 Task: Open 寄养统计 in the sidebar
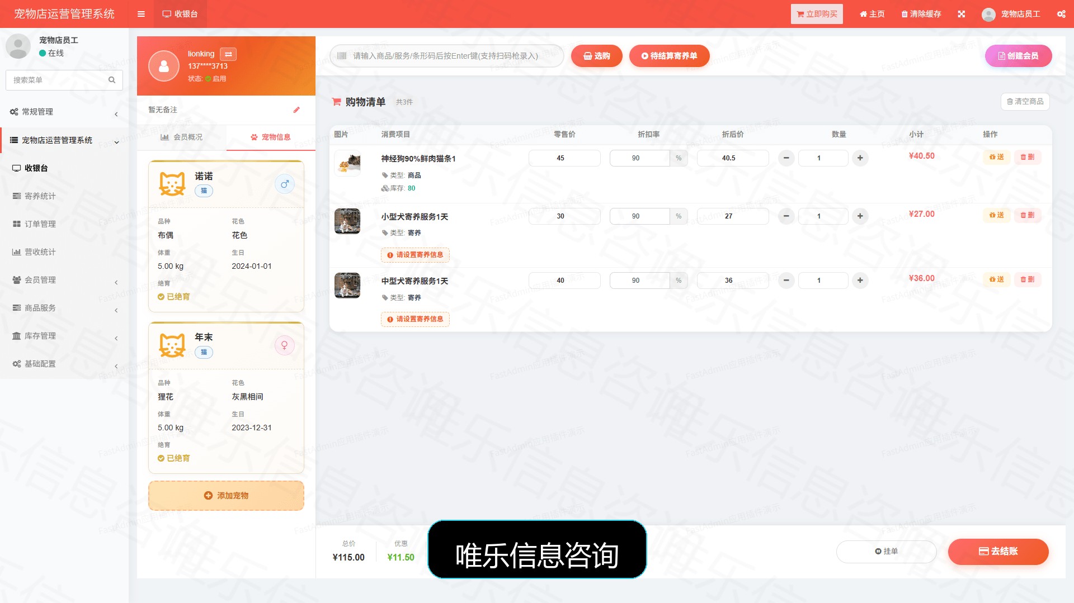pos(64,196)
